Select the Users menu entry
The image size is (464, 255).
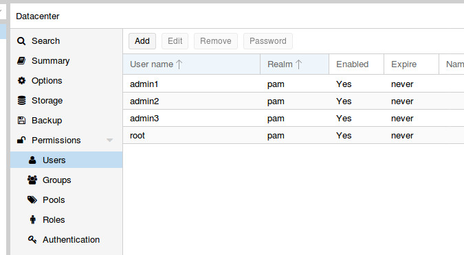pyautogui.click(x=66, y=160)
